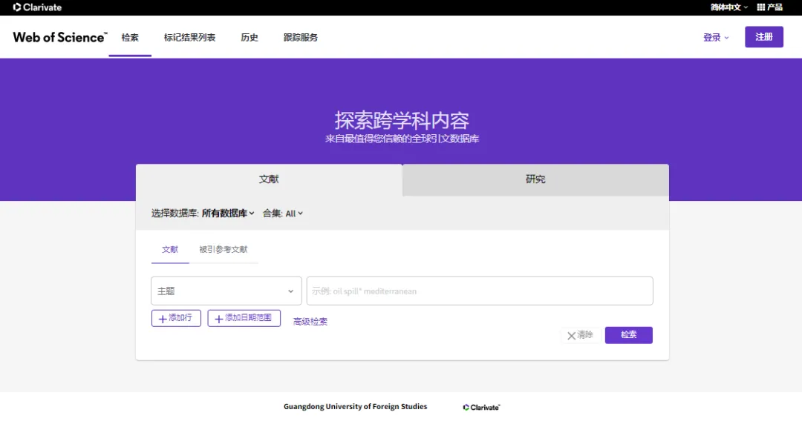
Task: Switch to the 研究 tab
Action: [535, 179]
